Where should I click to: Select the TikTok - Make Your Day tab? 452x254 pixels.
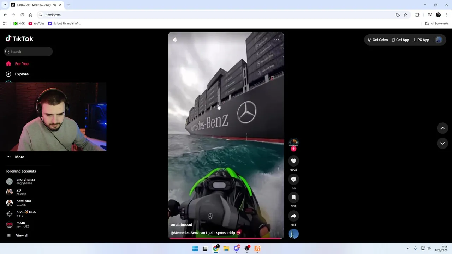coord(35,5)
